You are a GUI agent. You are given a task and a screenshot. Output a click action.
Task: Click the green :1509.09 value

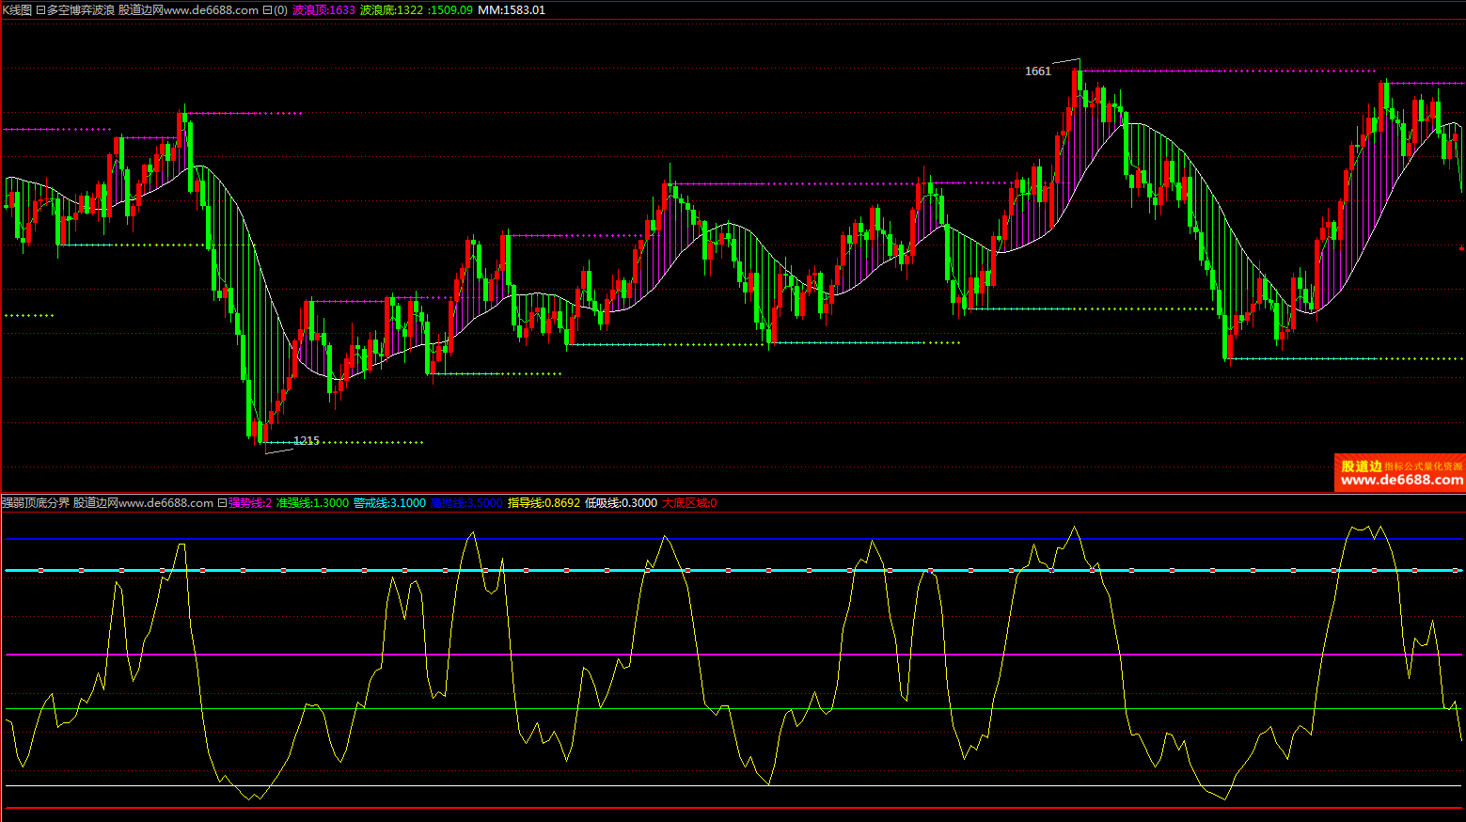tap(450, 10)
